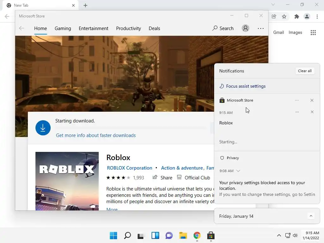
Task: Open the Home tab in Microsoft Store
Action: tap(40, 28)
